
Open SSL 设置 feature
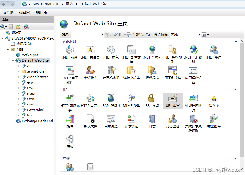152,101
